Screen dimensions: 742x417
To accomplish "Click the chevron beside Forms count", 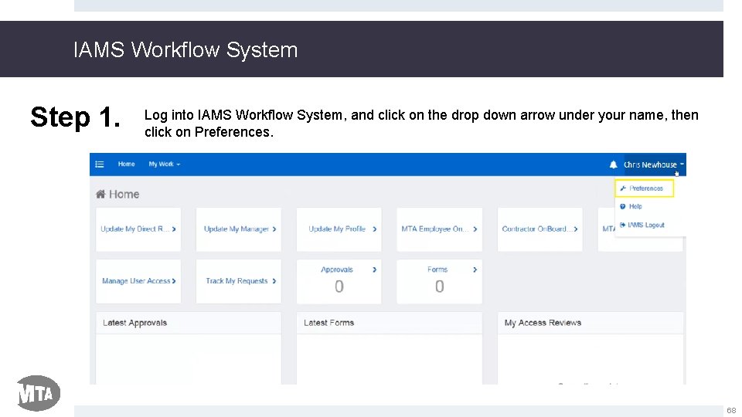I will coord(475,270).
